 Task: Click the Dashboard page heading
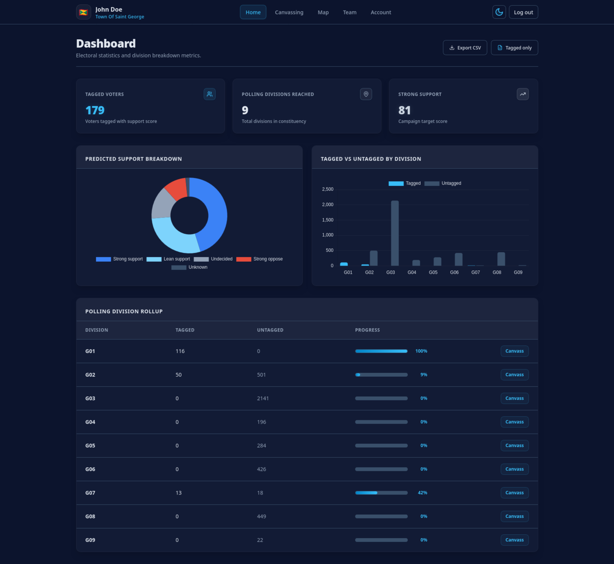[106, 44]
